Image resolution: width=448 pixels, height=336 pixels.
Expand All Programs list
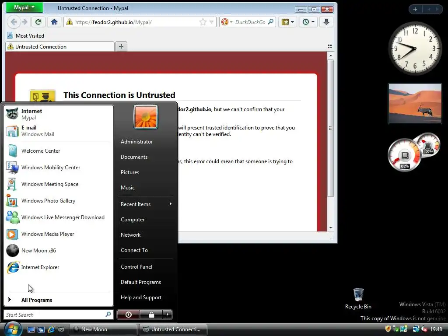click(x=58, y=300)
